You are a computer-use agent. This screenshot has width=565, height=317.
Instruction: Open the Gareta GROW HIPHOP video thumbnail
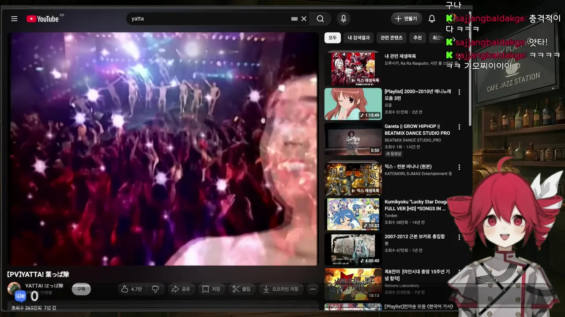(353, 139)
